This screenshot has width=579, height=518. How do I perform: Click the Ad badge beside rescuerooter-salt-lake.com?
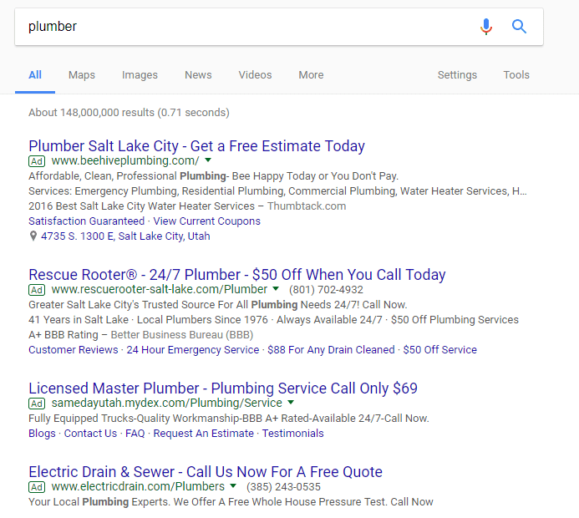pos(37,289)
